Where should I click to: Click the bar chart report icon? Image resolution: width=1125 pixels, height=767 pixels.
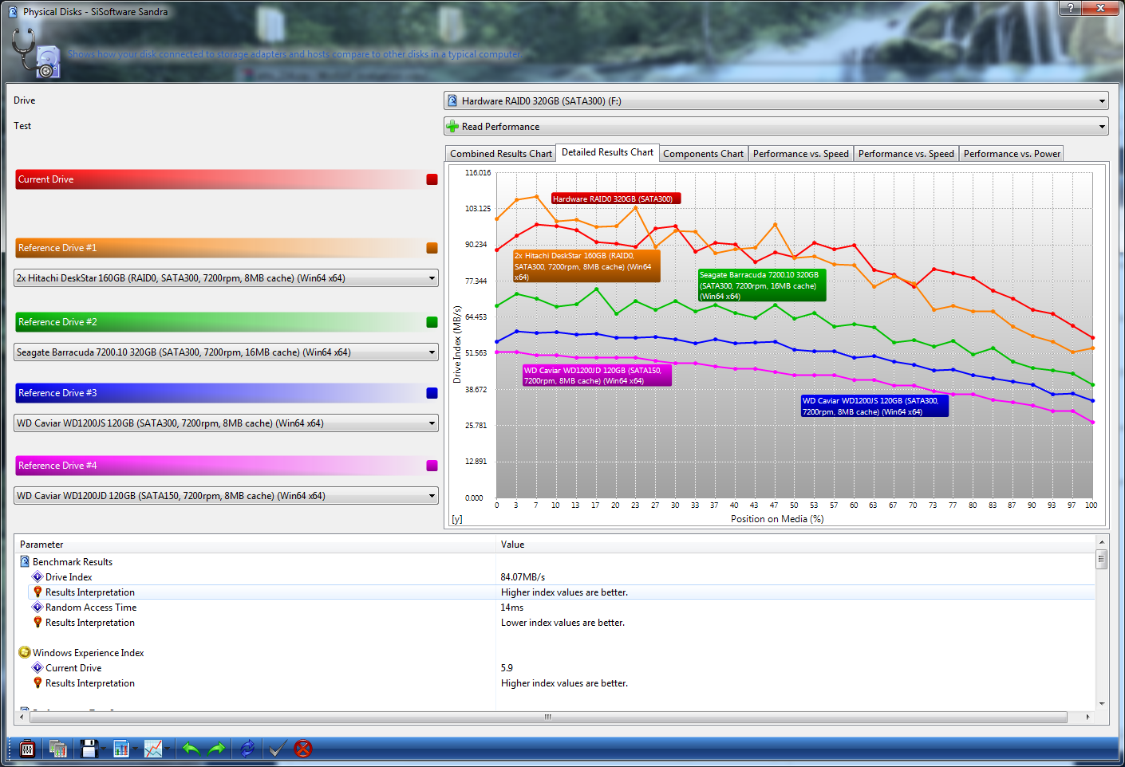121,749
